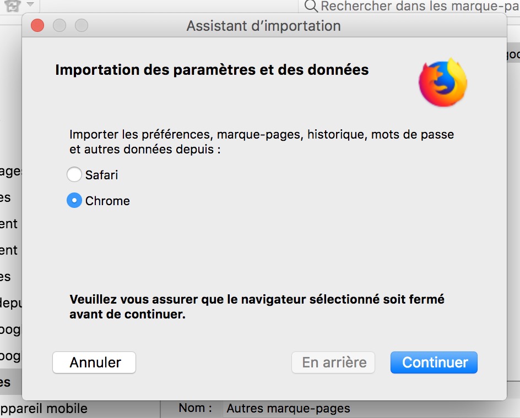The image size is (520, 418).
Task: Click the Importation des paramètres heading
Action: [x=212, y=70]
